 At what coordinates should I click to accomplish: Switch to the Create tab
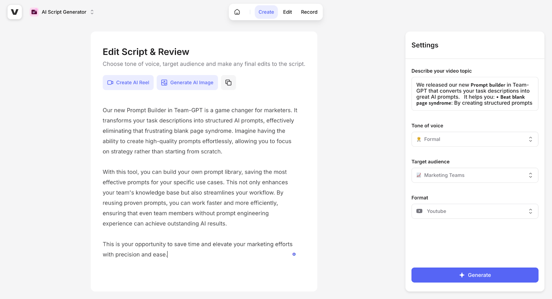click(266, 12)
